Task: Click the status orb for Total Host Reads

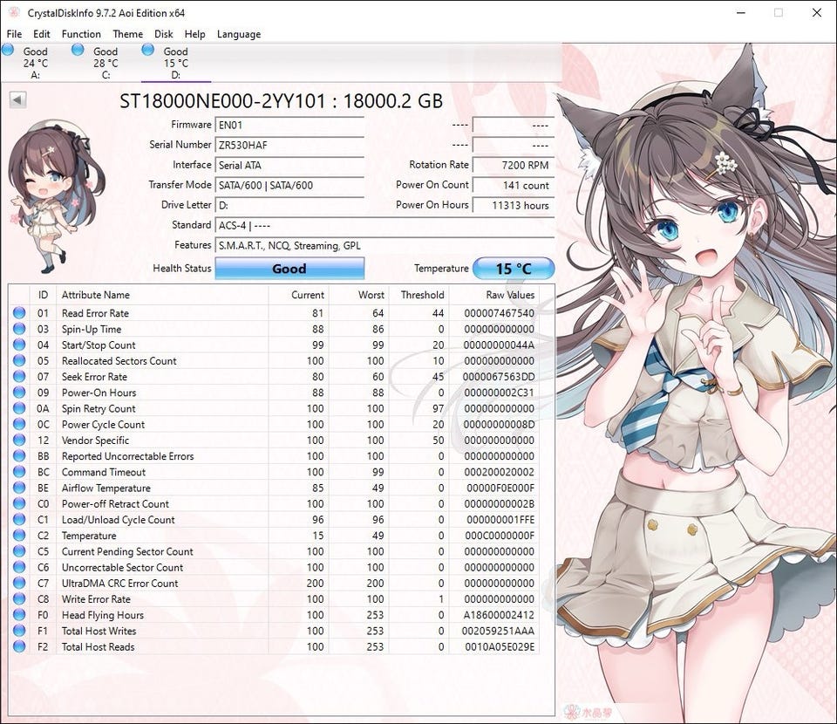Action: pos(19,647)
